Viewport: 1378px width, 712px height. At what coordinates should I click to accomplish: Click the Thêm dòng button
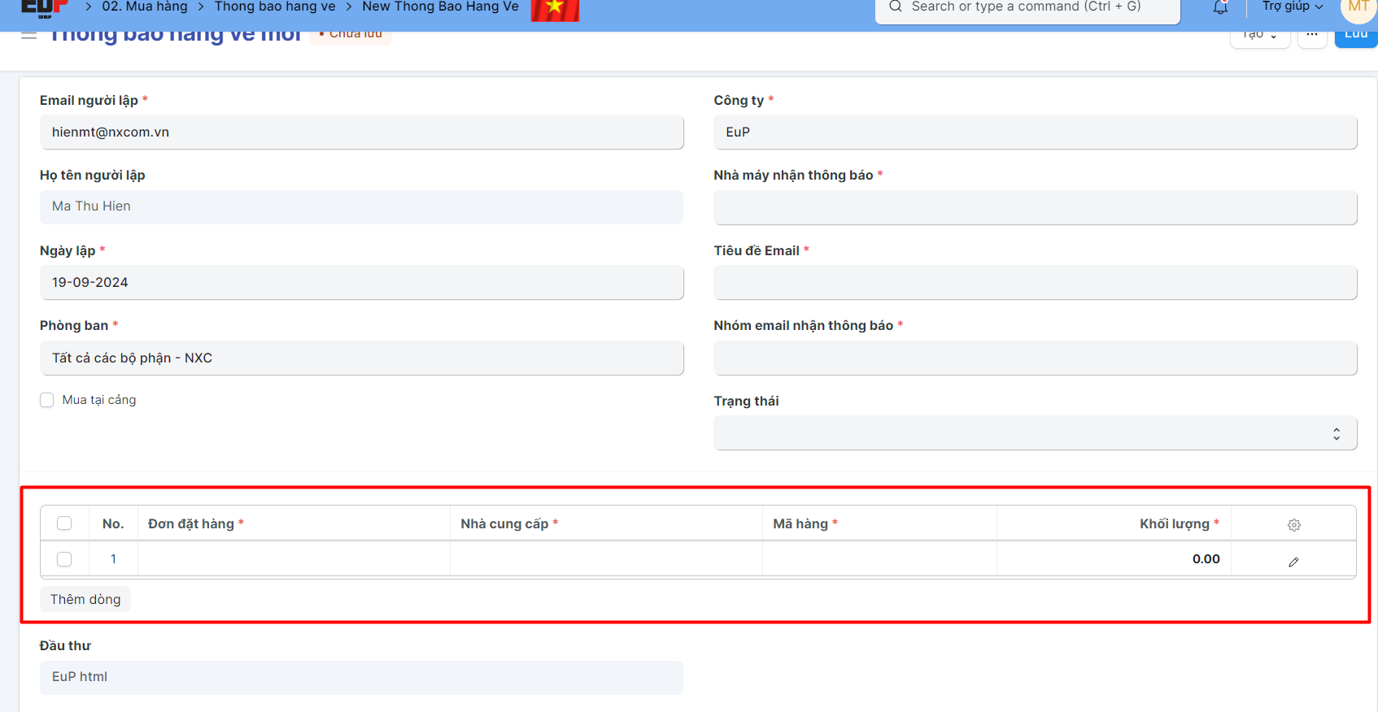[x=85, y=599]
